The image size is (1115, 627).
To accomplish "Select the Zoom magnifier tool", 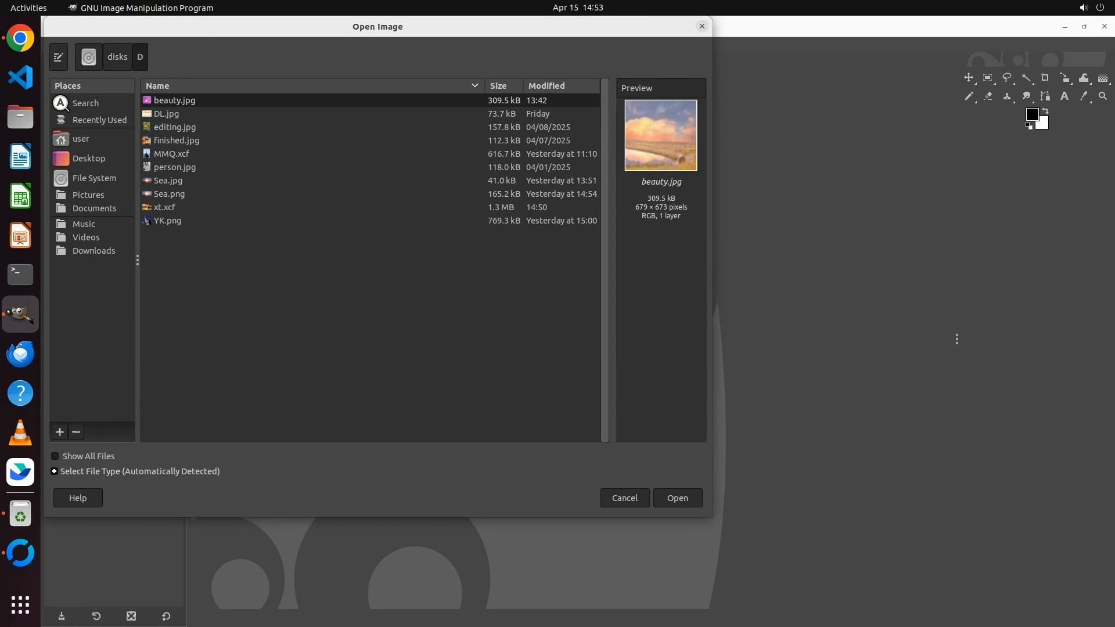I will [1103, 96].
